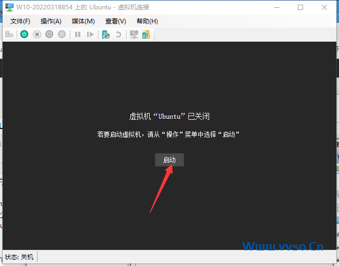Click the Pause toolbar icon
This screenshot has width=339, height=266.
point(78,34)
